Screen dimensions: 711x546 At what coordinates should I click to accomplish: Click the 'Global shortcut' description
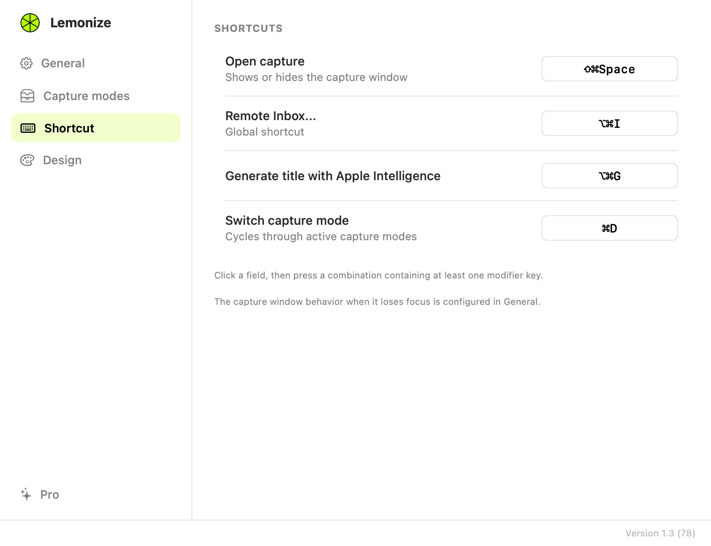[265, 132]
